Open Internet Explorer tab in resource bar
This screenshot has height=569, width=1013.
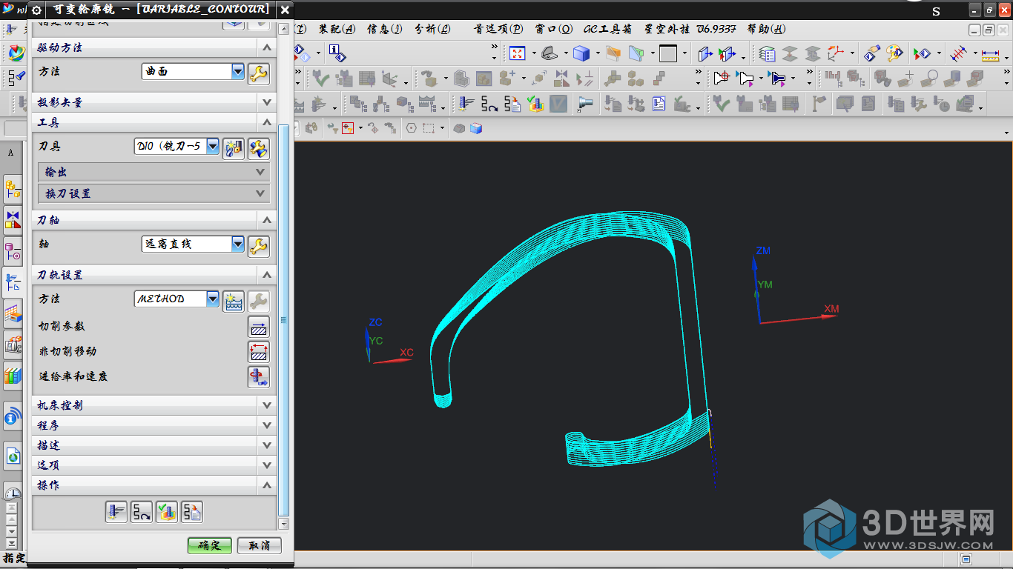click(x=13, y=456)
